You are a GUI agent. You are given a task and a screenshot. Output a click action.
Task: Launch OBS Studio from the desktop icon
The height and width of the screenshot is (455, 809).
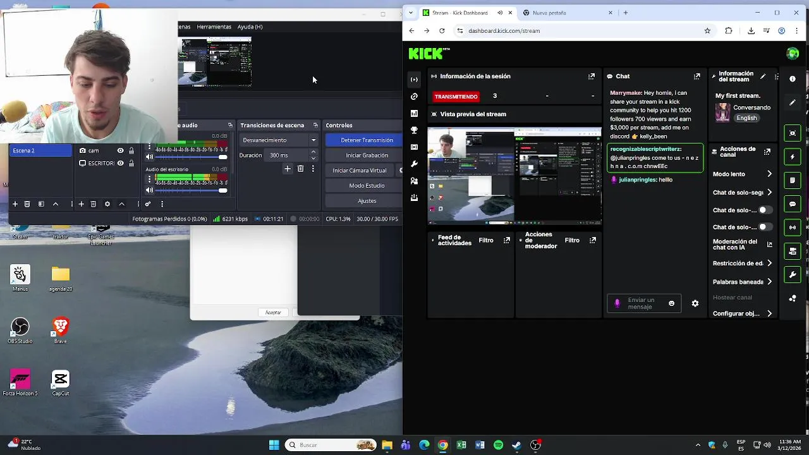point(20,331)
